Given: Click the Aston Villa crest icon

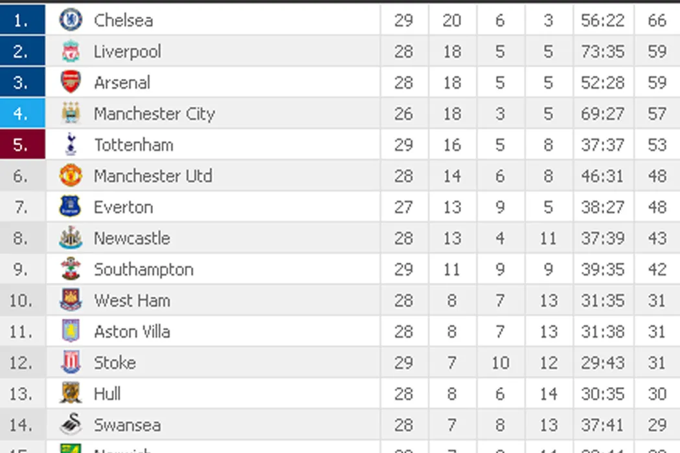Looking at the screenshot, I should pyautogui.click(x=70, y=331).
